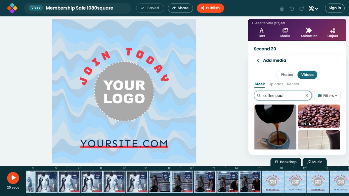Image resolution: width=349 pixels, height=196 pixels.
Task: Select the timeline frame at second 11
Action: tap(160, 181)
